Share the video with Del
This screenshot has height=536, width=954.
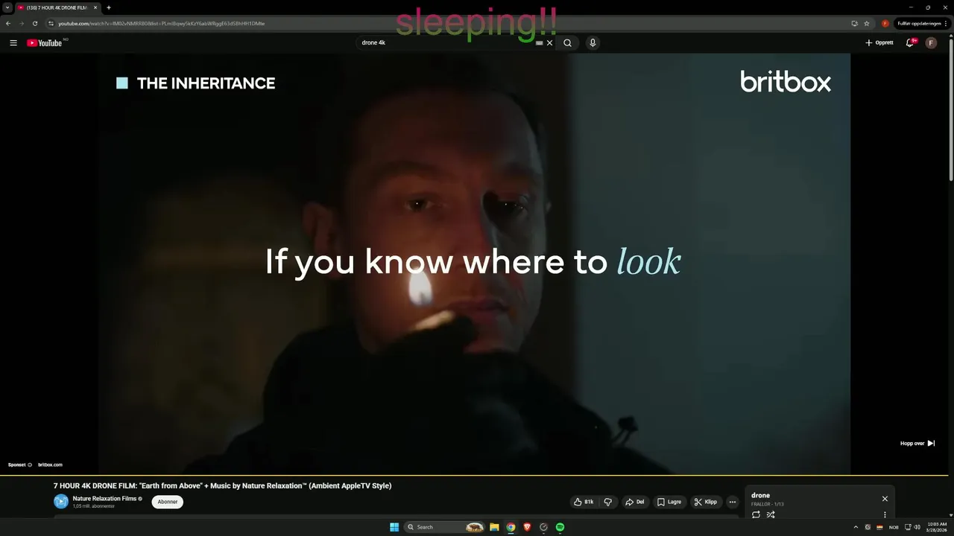(x=634, y=502)
